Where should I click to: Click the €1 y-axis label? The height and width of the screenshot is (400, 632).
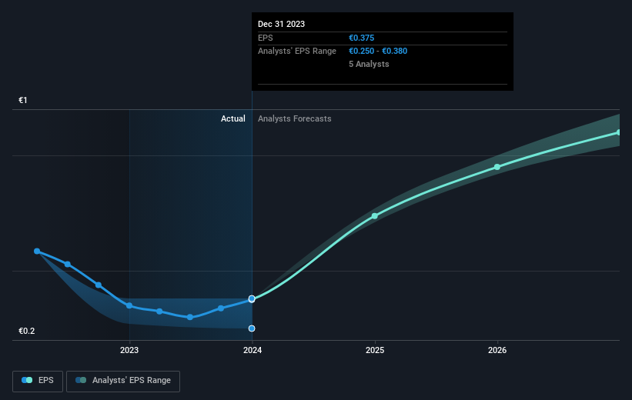click(23, 100)
